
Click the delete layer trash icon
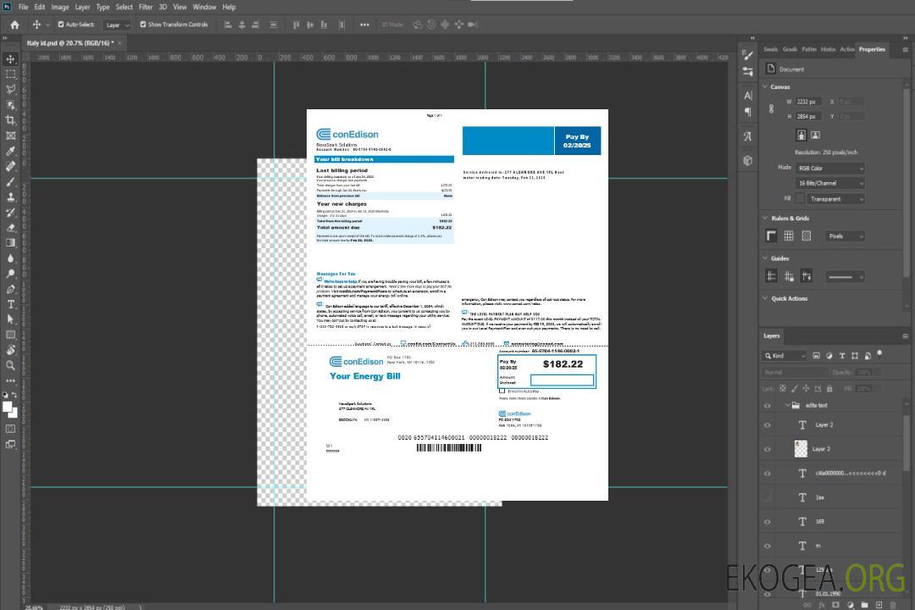tap(893, 605)
